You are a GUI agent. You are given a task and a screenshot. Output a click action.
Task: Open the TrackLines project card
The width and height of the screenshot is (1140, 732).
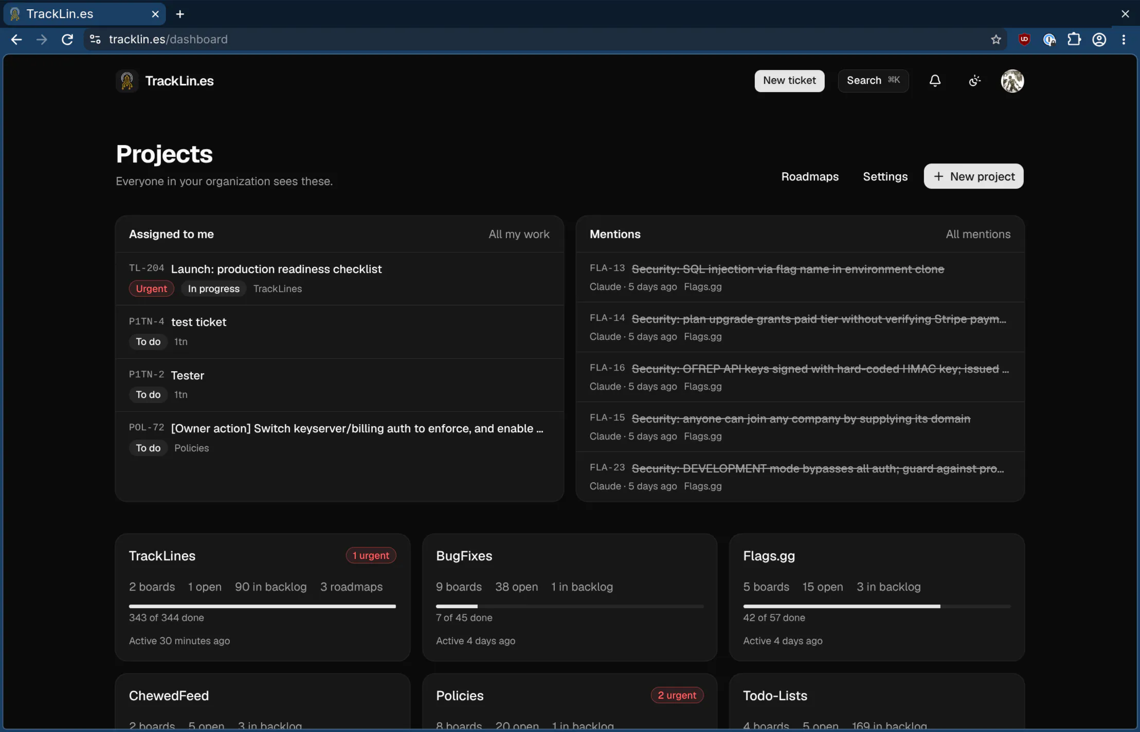coord(262,597)
